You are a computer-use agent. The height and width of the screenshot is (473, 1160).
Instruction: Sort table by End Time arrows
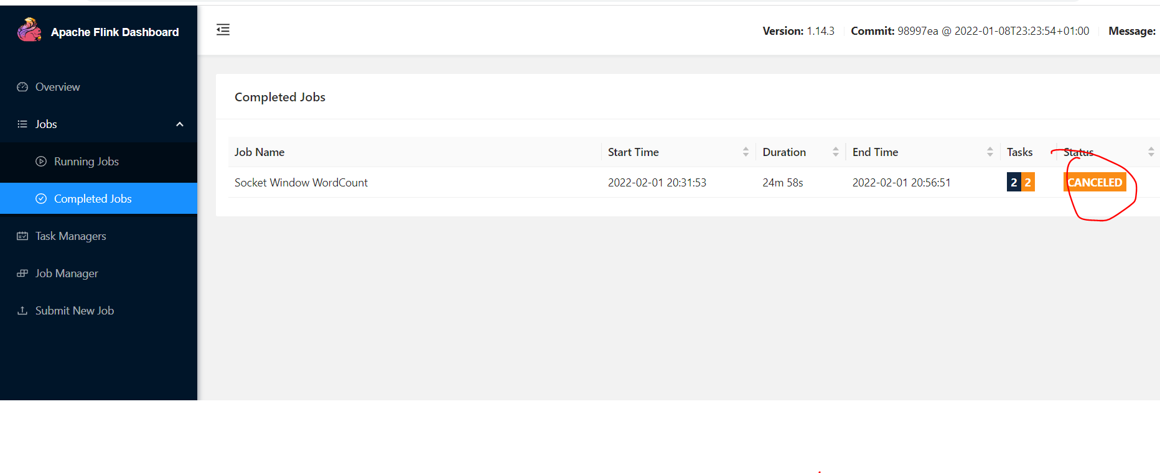click(x=990, y=152)
